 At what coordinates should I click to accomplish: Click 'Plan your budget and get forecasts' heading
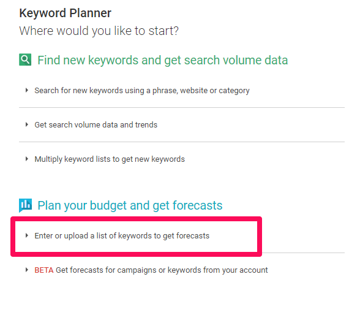point(130,205)
